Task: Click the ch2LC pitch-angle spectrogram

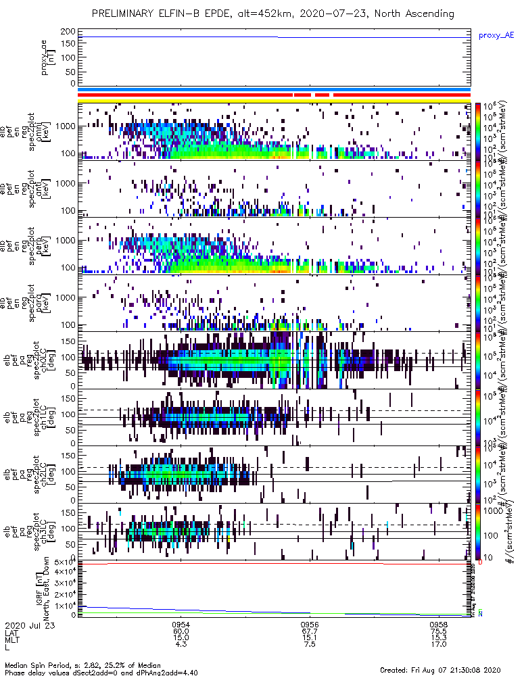Action: [274, 475]
